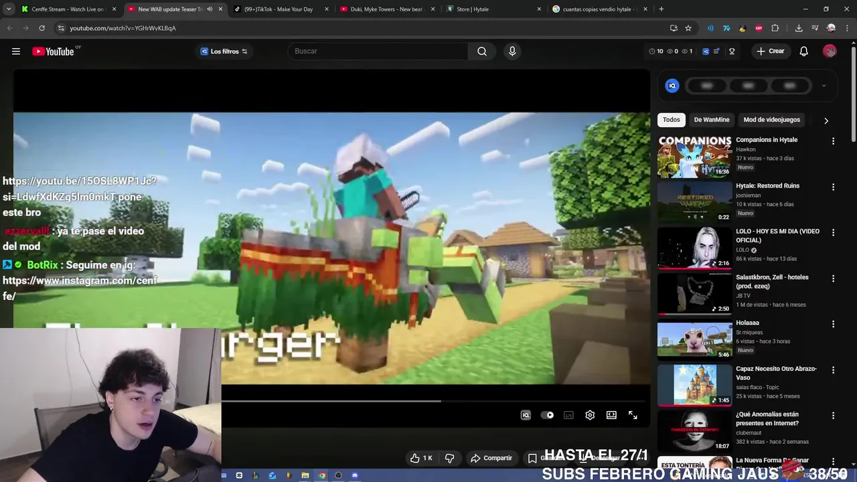Image resolution: width=857 pixels, height=482 pixels.
Task: Open options for Holaaaa video
Action: point(833,324)
